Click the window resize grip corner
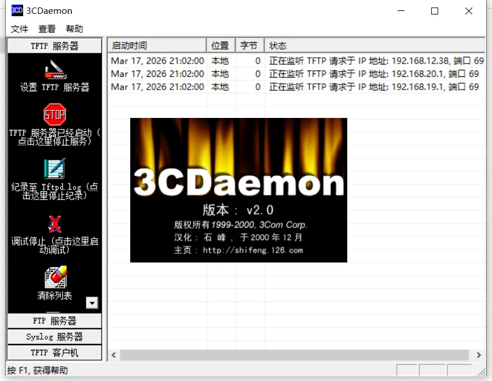The width and height of the screenshot is (492, 381). (x=481, y=372)
